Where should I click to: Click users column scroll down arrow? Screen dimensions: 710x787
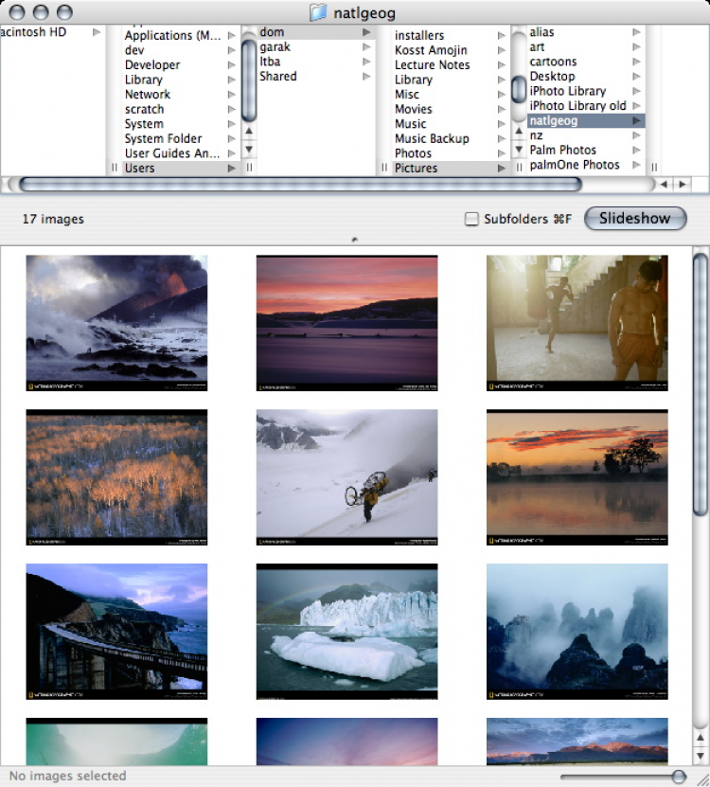[x=249, y=149]
